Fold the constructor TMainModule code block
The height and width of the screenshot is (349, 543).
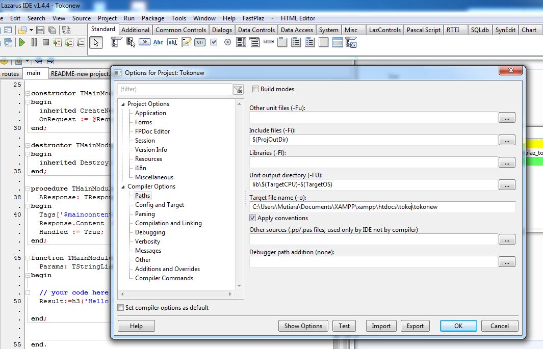(x=28, y=93)
